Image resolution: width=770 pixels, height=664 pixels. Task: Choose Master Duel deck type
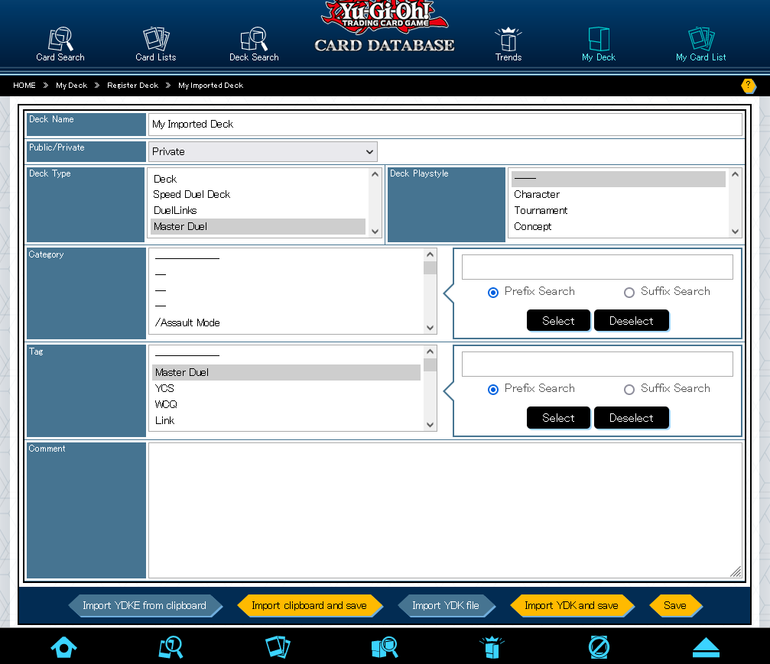[258, 226]
